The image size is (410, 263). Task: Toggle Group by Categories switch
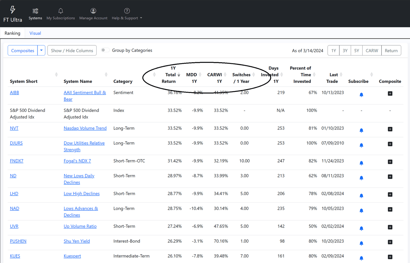105,50
